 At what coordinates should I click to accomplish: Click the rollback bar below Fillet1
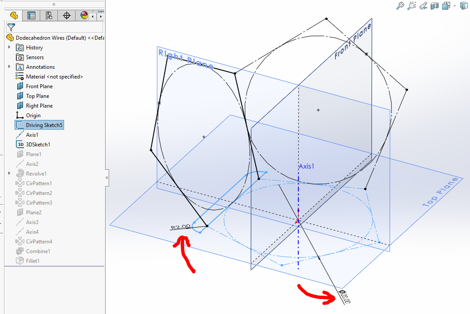tap(55, 266)
